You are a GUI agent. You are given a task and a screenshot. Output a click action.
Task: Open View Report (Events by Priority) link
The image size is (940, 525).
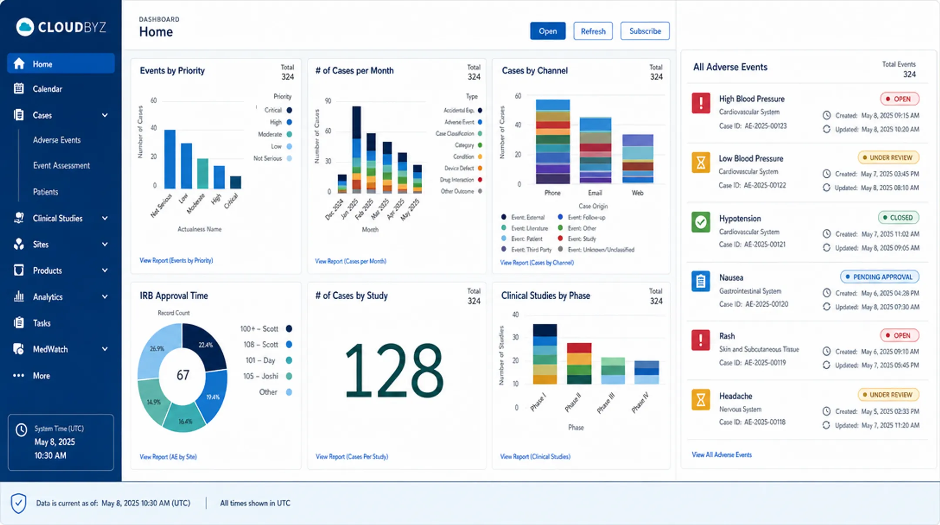point(176,260)
